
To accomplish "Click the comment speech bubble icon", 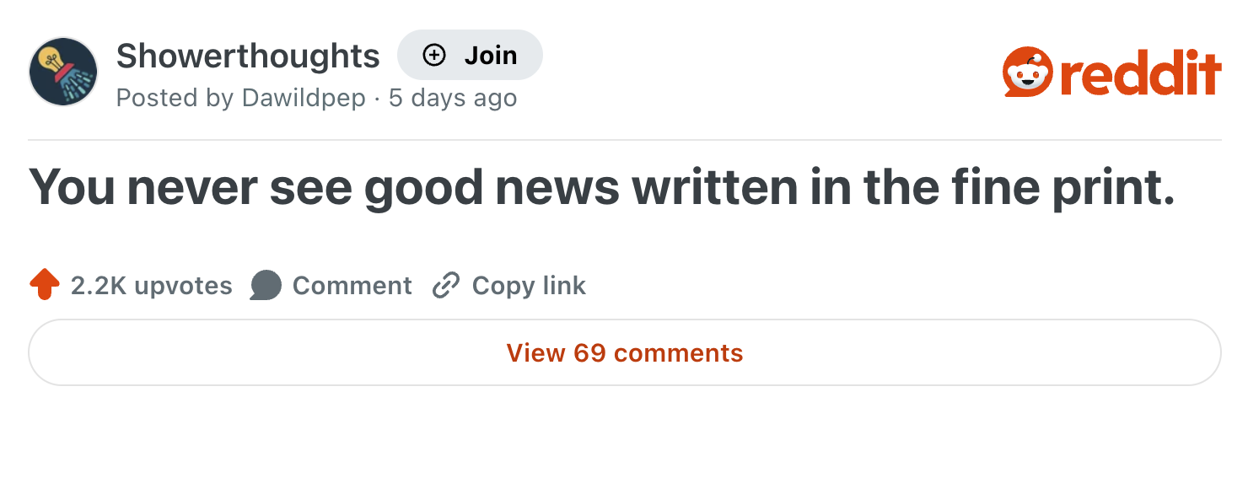I will coord(266,286).
